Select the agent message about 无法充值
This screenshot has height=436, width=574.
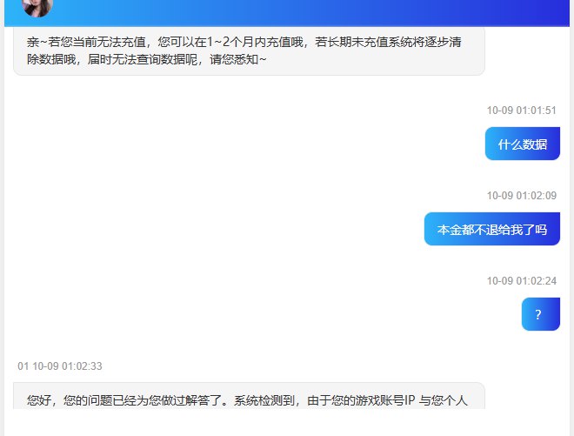click(x=248, y=50)
